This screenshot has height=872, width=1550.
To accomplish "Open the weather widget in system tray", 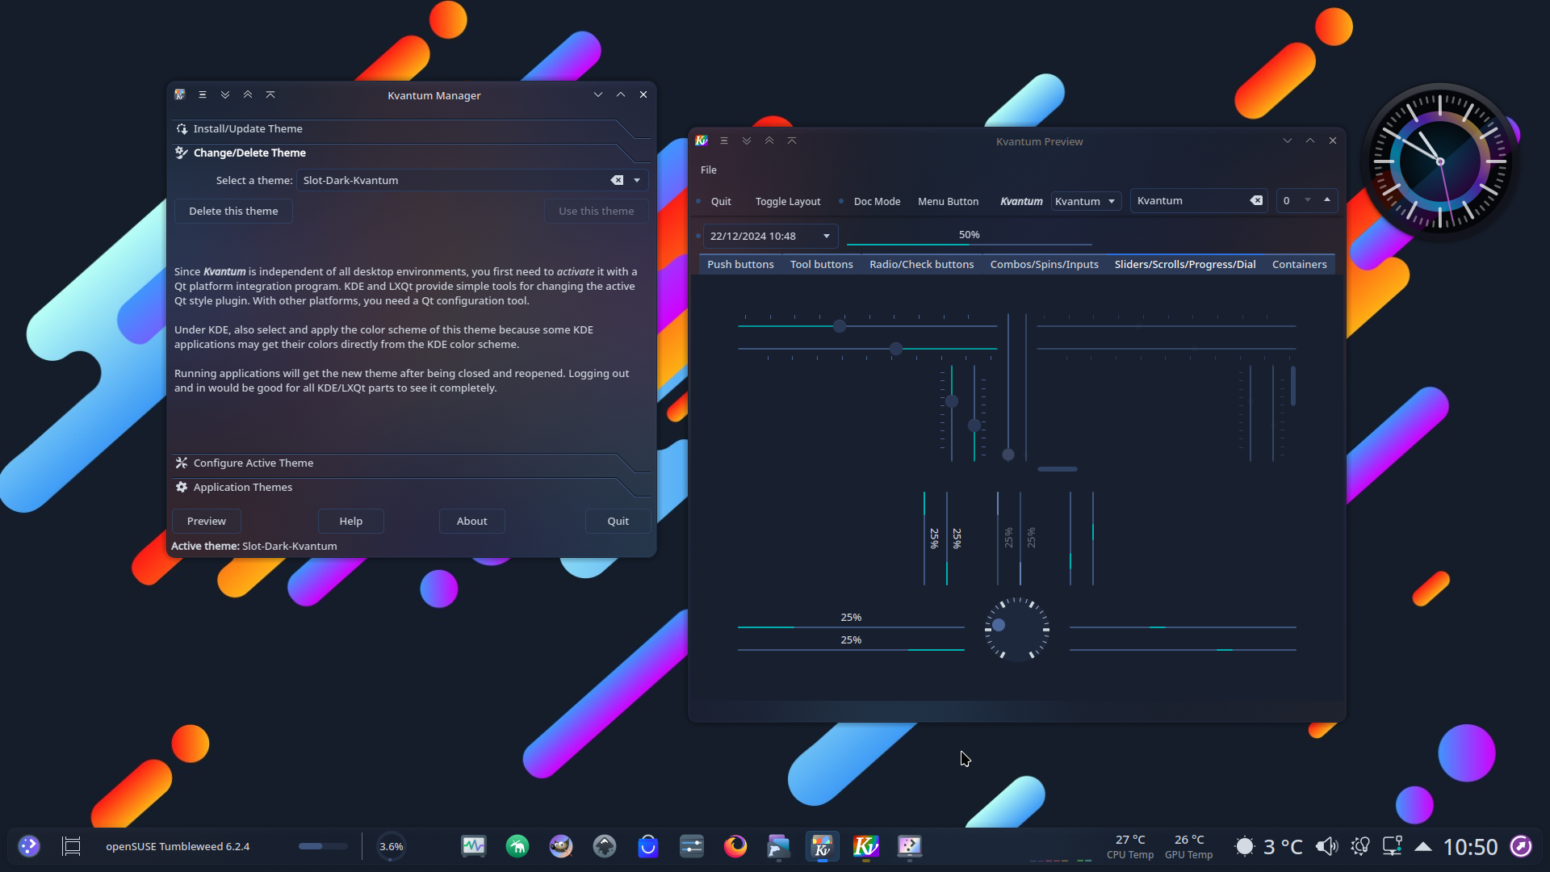I will pos(1268,846).
